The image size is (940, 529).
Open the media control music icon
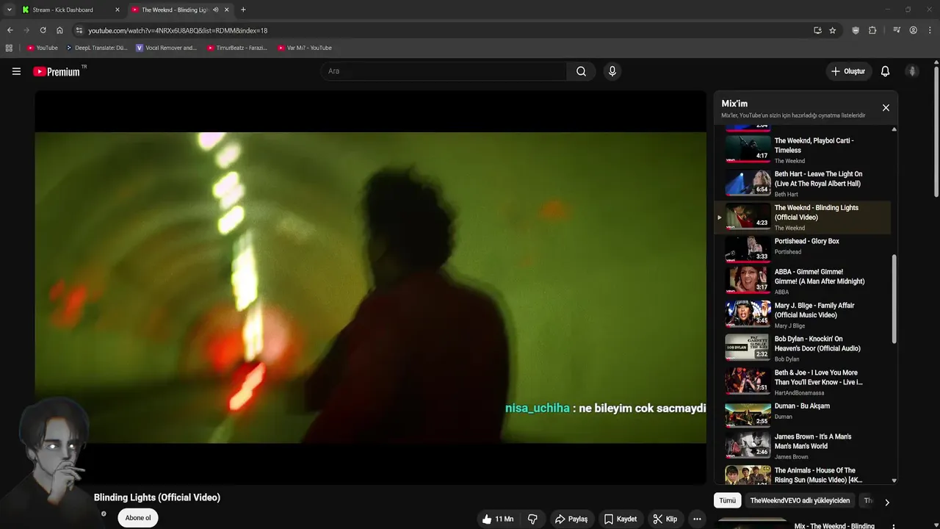(897, 30)
